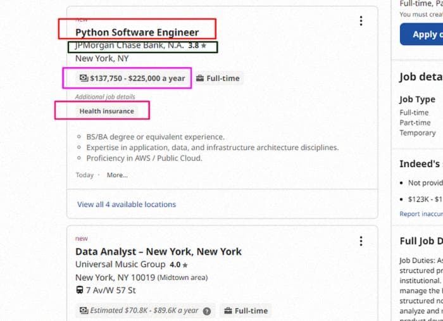Open kebab menu on Python Software Engineer card
This screenshot has height=321, width=443.
(361, 21)
